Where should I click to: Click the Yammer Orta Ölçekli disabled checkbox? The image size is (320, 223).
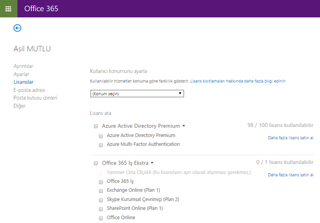[101, 173]
